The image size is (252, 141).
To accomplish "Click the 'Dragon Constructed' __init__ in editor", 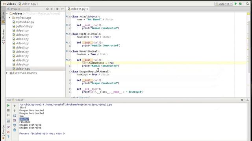I will (87, 80).
